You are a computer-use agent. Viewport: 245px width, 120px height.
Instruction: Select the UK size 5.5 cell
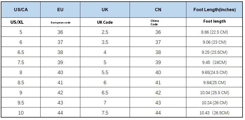[x=105, y=73]
